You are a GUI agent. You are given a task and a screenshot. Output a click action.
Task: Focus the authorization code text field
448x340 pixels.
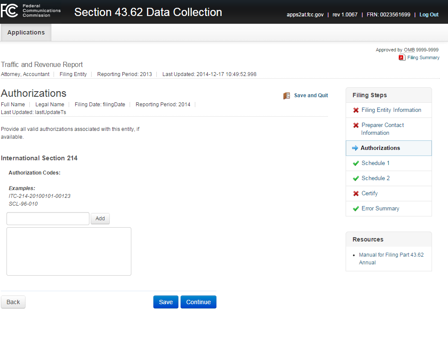[x=48, y=219]
